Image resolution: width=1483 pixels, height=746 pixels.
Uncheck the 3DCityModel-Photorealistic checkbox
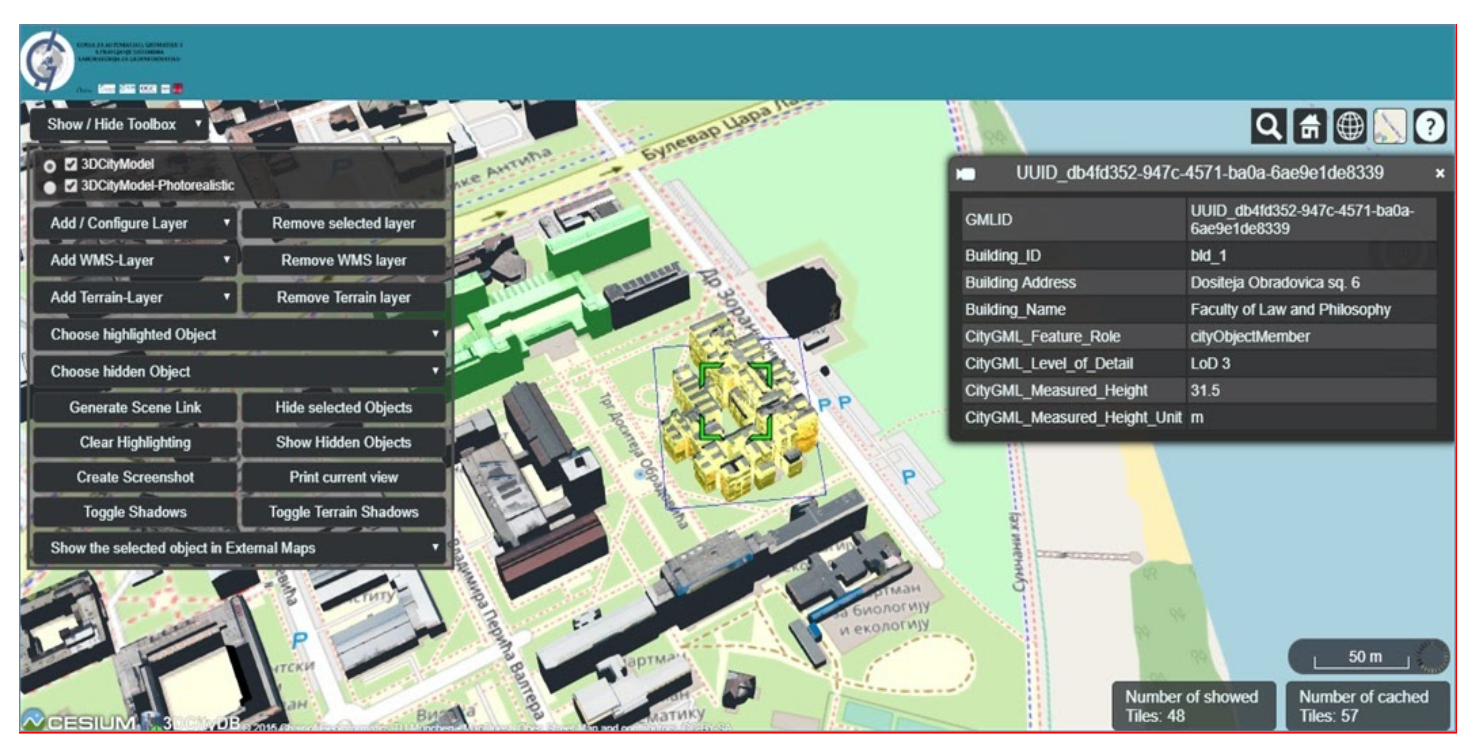point(71,186)
